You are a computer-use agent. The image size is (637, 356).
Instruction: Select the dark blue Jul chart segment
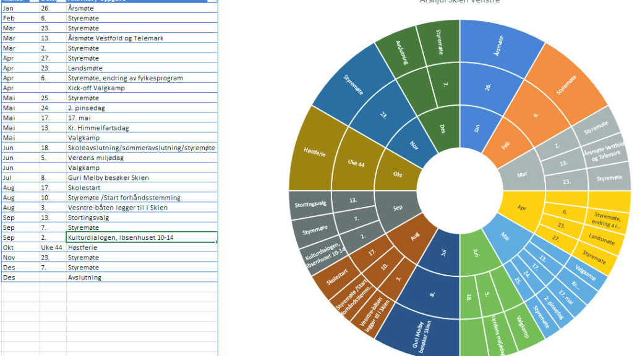[443, 253]
